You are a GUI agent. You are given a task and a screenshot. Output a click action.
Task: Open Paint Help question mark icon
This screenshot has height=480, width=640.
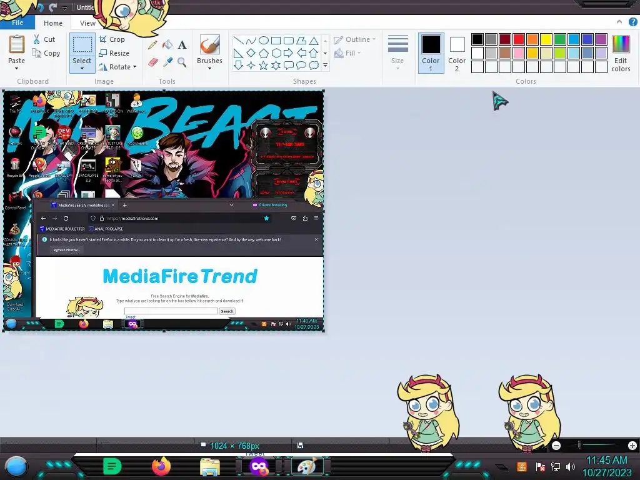632,22
